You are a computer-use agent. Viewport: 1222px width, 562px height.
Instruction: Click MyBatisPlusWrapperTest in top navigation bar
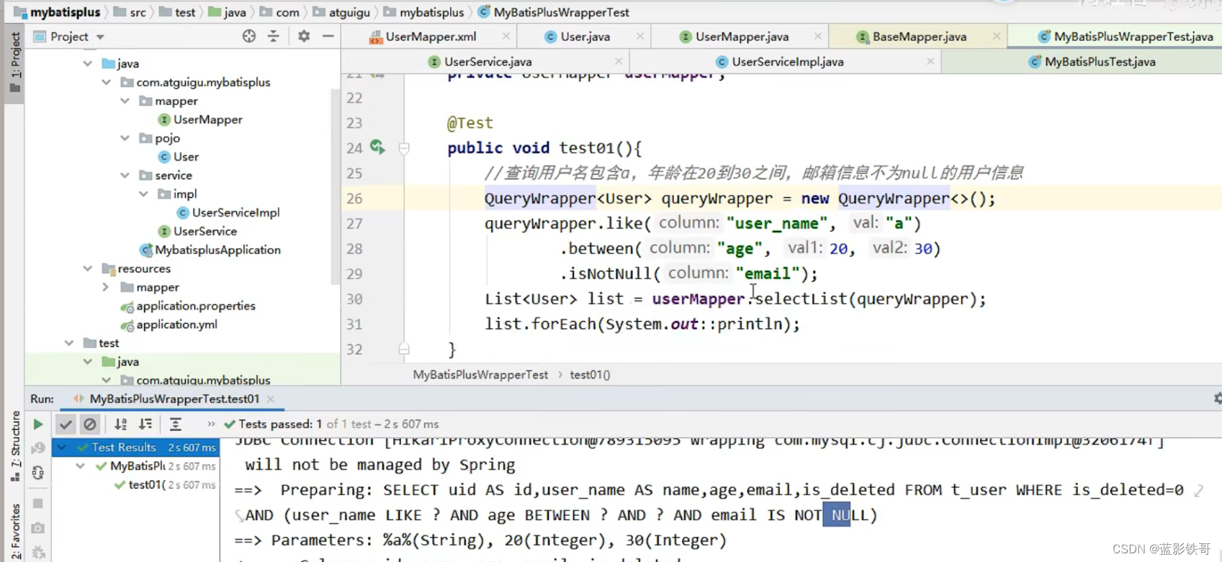click(561, 12)
